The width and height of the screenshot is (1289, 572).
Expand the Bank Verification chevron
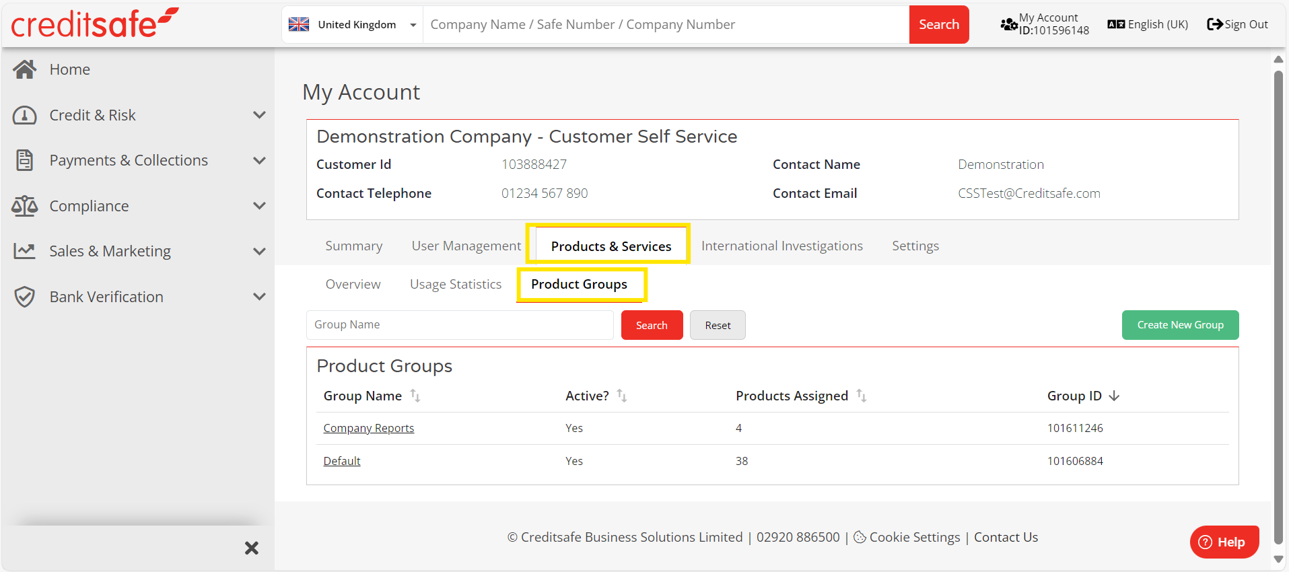259,297
